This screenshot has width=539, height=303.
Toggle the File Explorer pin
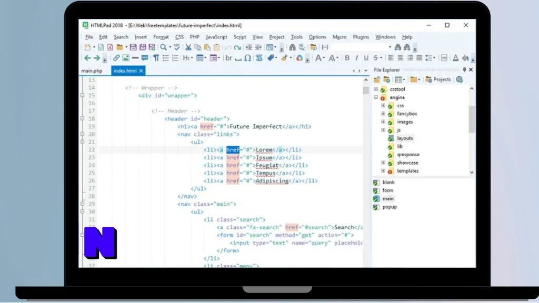pyautogui.click(x=464, y=70)
